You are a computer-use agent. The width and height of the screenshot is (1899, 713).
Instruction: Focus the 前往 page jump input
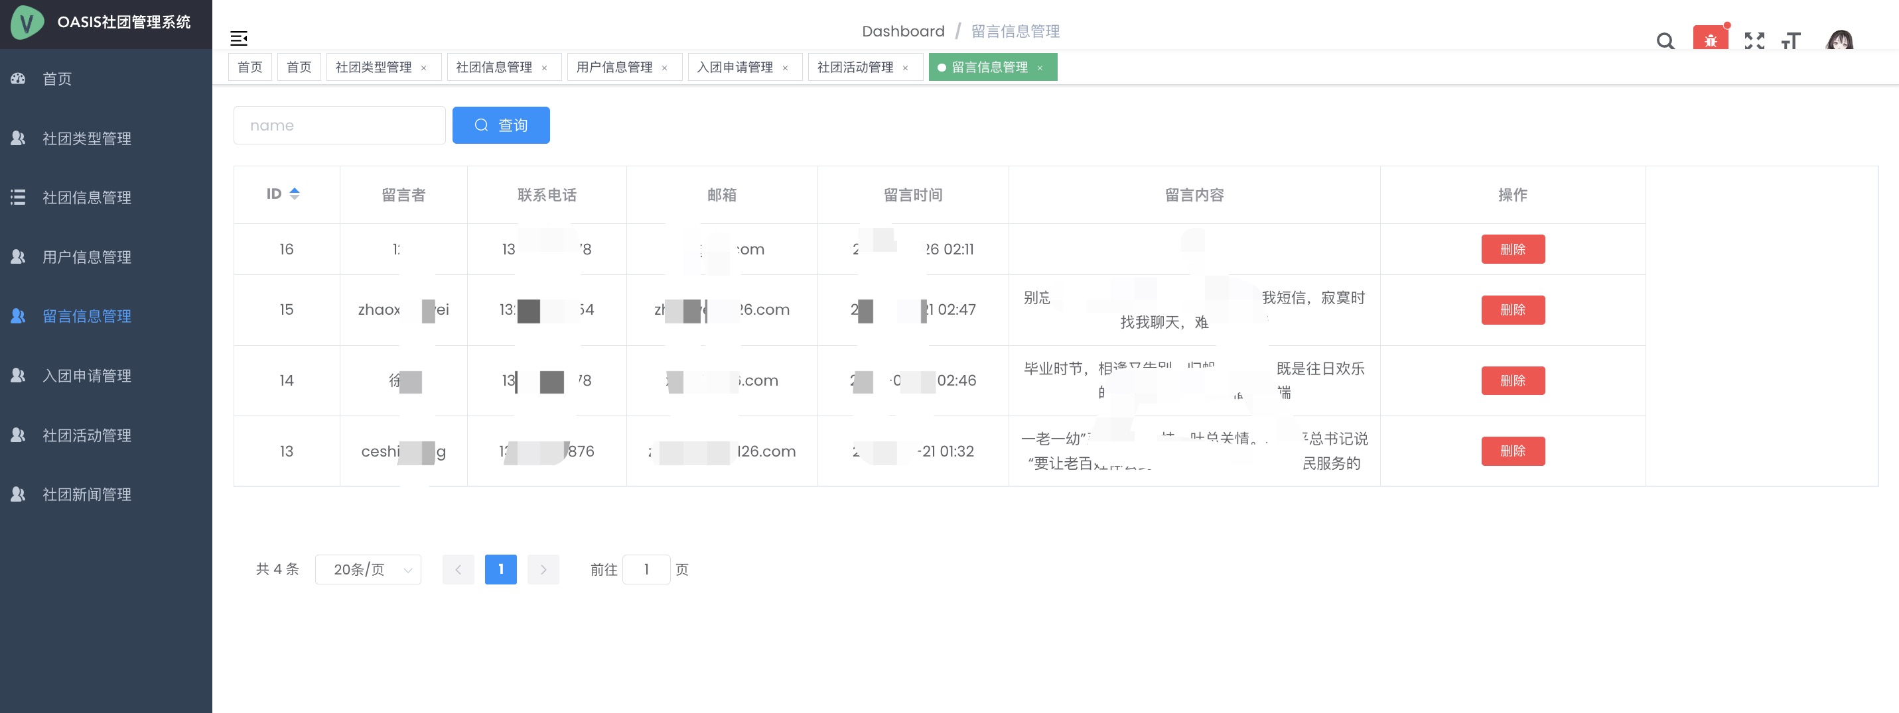646,569
